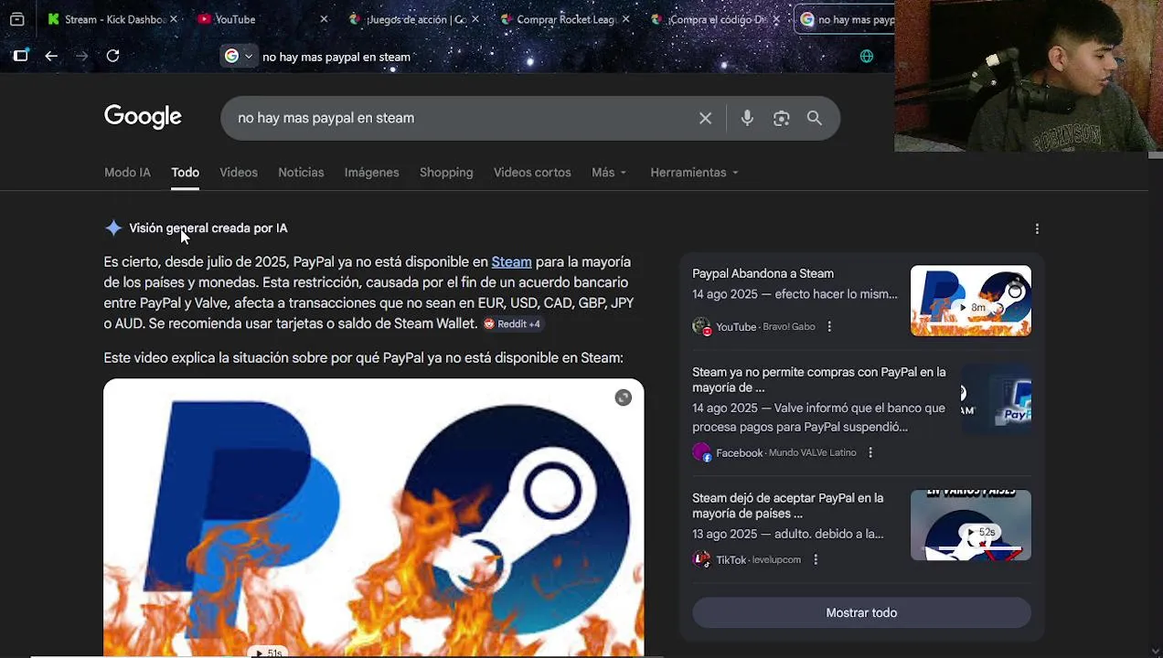
Task: Open image search with the camera lens icon
Action: coord(781,118)
